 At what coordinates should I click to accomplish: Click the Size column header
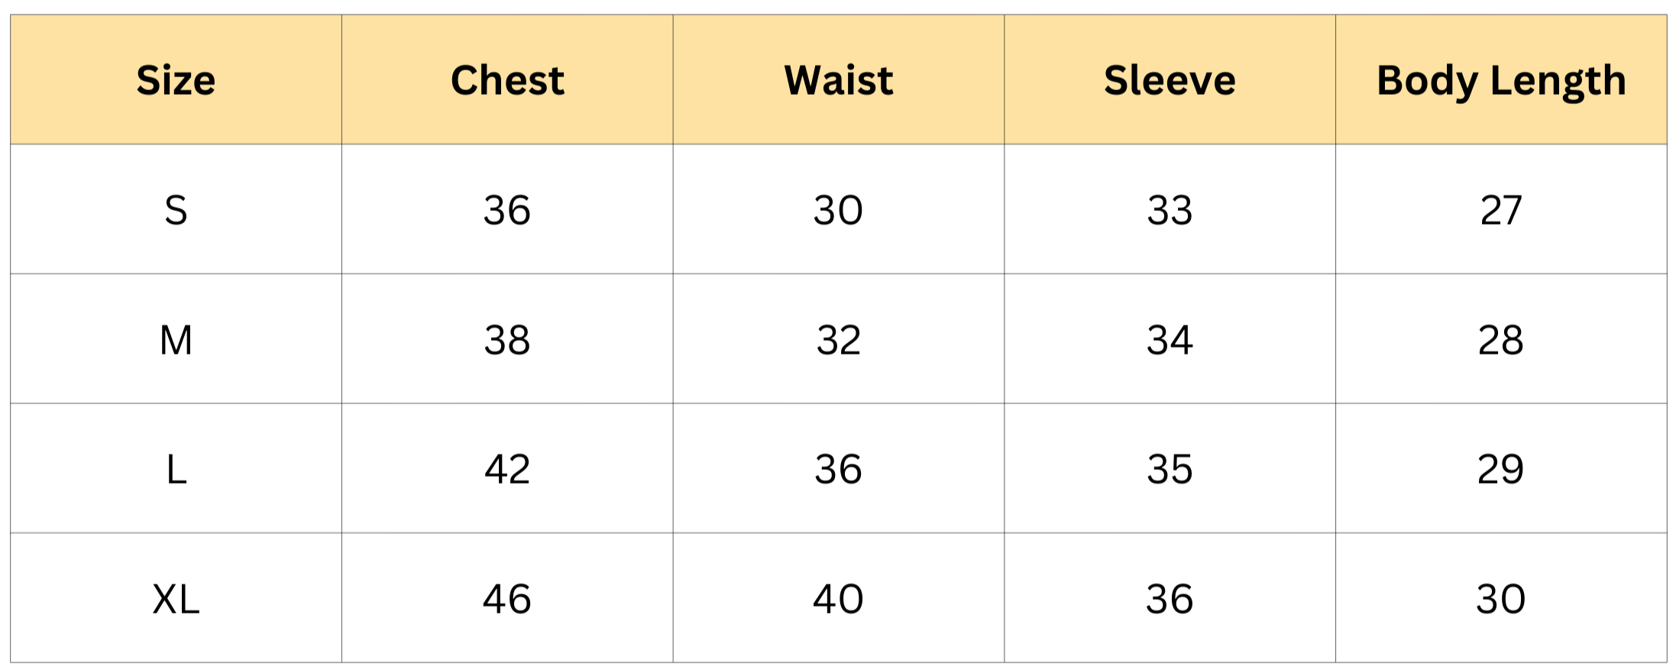tap(176, 80)
